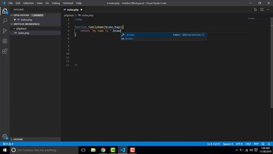Split the editor to the right
This screenshot has width=273, height=154.
click(261, 9)
